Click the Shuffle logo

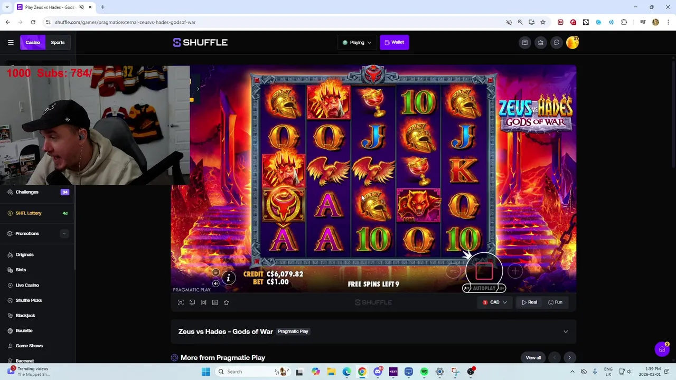[x=200, y=42]
